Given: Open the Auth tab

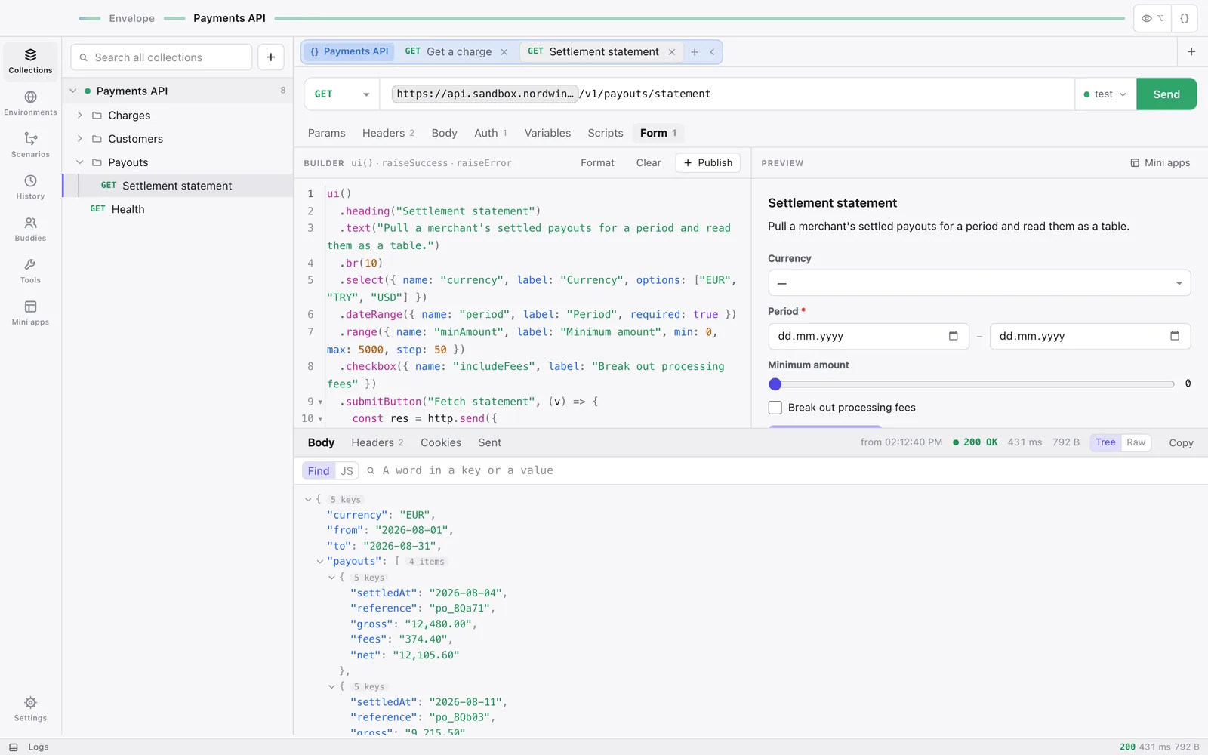Looking at the screenshot, I should tap(491, 134).
